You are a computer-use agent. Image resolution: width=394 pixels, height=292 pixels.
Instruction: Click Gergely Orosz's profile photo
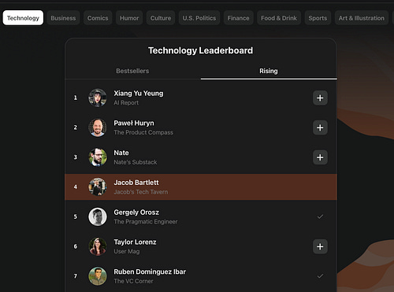coord(98,216)
